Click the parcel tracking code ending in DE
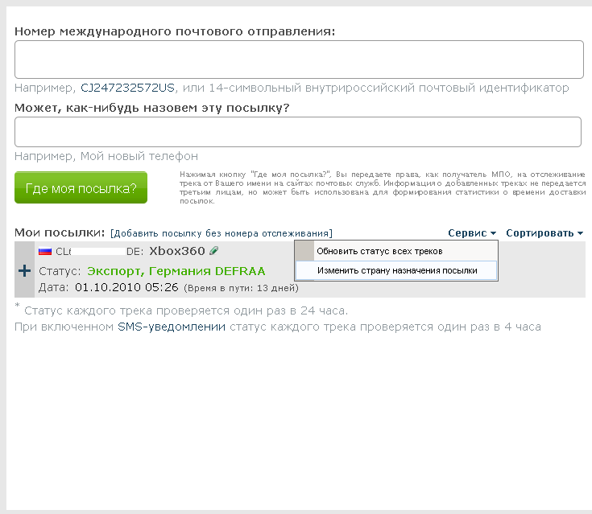592x514 pixels. pyautogui.click(x=99, y=252)
